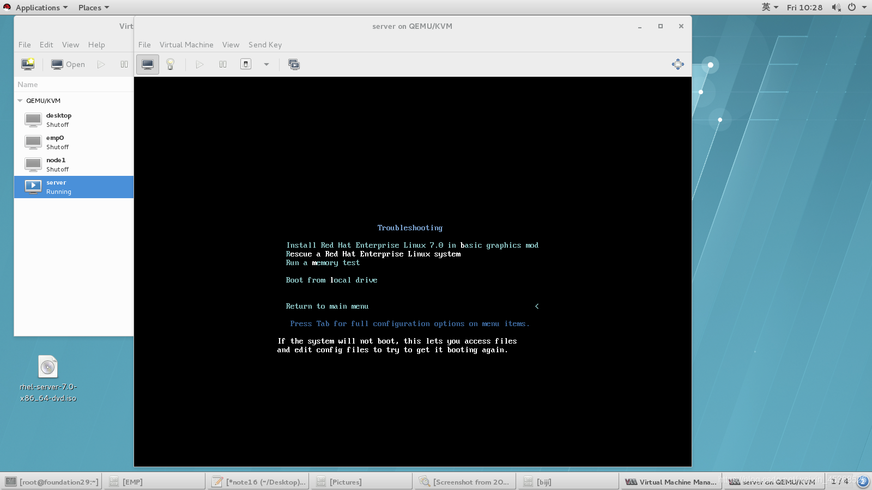
Task: Open File menu in Virtual Machine Manager
Action: 25,45
